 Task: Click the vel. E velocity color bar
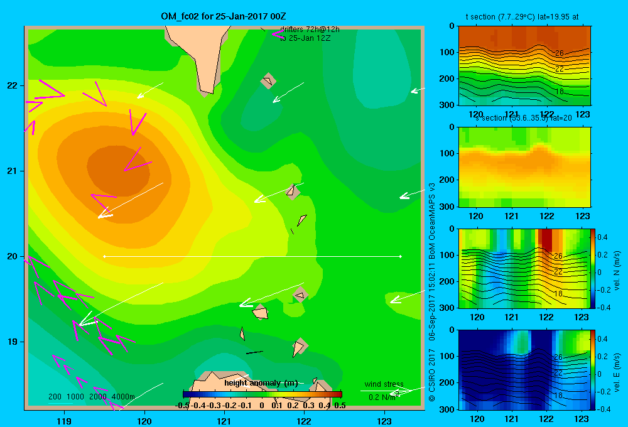tap(593, 370)
